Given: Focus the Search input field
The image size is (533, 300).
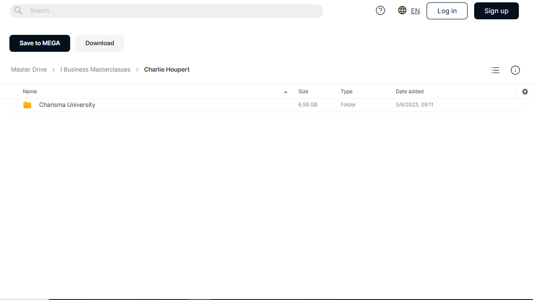Looking at the screenshot, I should click(x=166, y=11).
